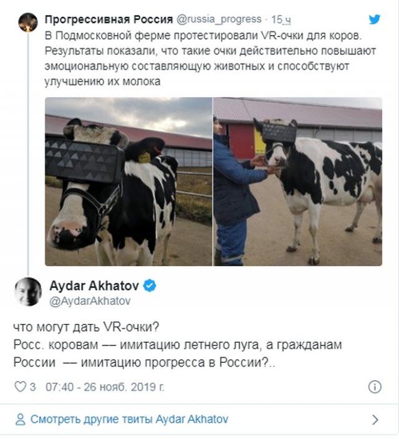Open close-up cow with VR headset photo

[x=128, y=181]
